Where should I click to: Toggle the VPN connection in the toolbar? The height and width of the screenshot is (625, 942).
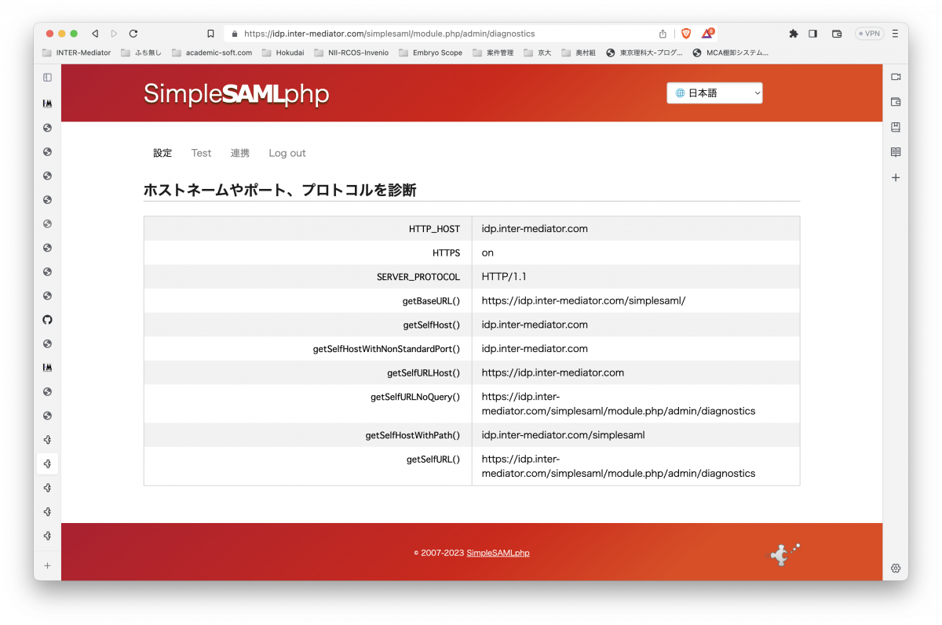[868, 33]
